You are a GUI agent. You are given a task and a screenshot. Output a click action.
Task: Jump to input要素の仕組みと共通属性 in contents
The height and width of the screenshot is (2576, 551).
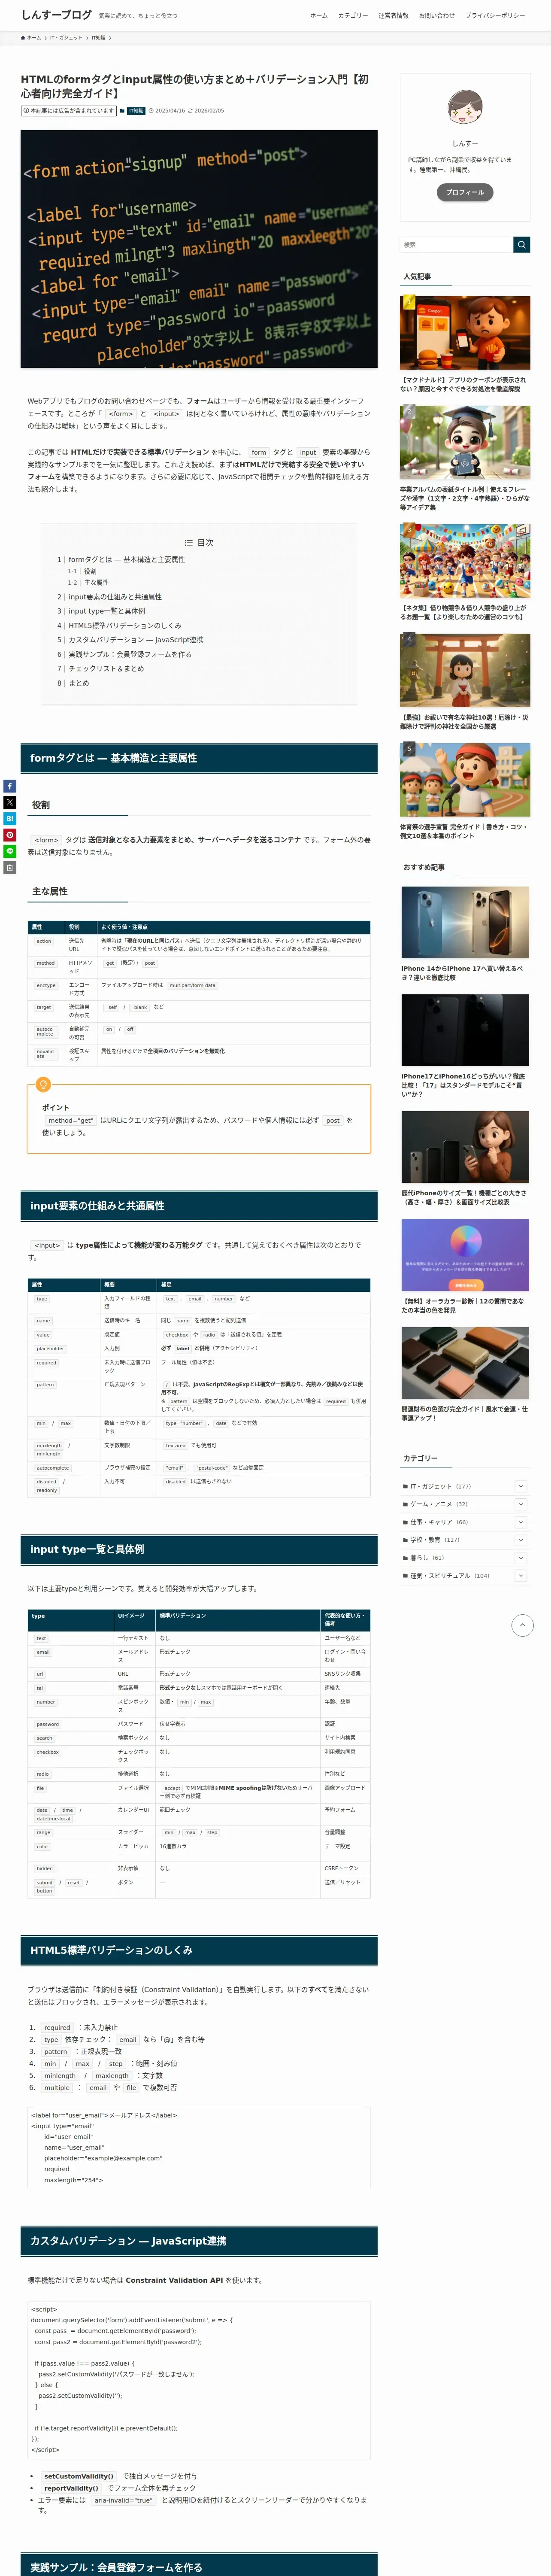(114, 597)
